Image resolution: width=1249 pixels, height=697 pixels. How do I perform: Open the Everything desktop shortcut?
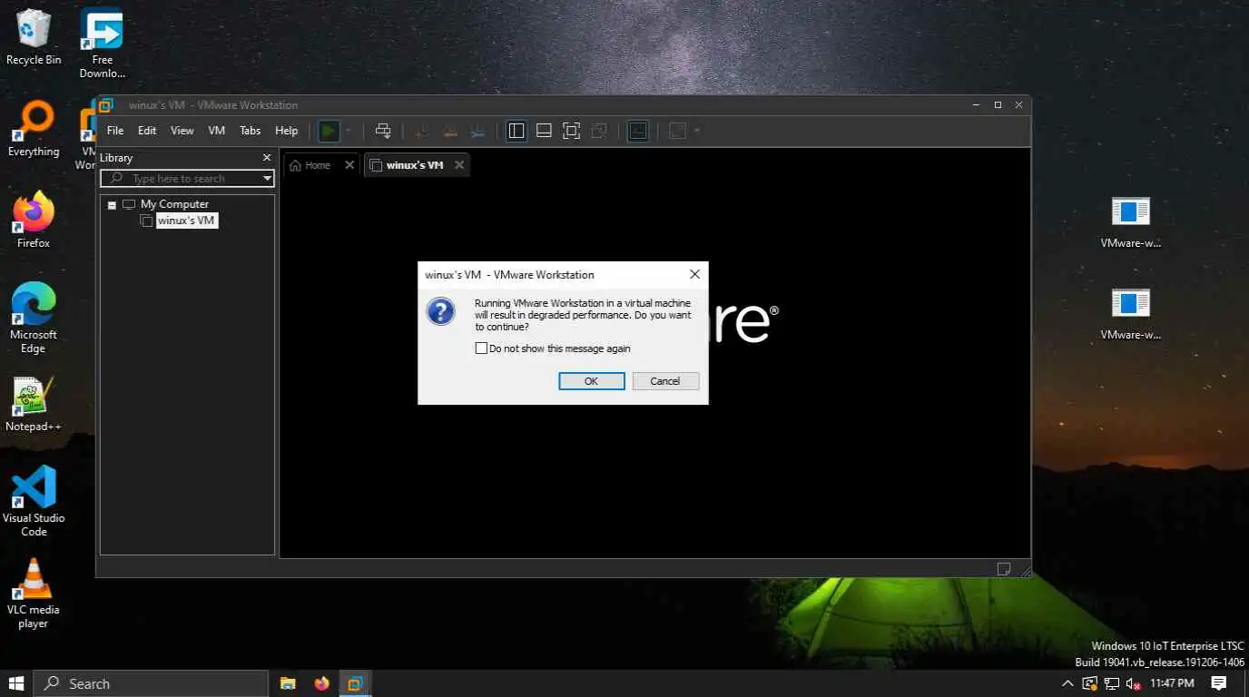point(34,129)
